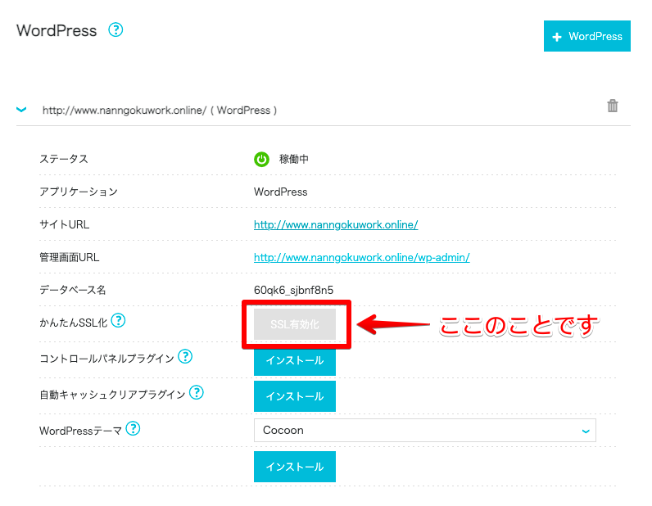The height and width of the screenshot is (506, 652).
Task: Click the WordPress page heading
Action: coord(57,31)
